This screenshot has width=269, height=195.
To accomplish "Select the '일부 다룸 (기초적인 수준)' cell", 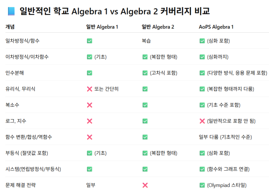I will (x=226, y=137).
